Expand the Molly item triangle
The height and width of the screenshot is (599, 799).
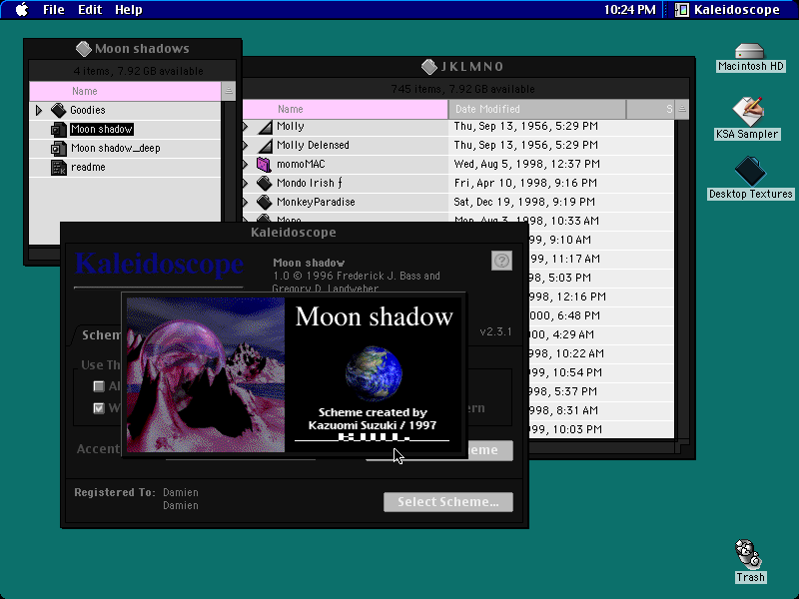point(246,127)
